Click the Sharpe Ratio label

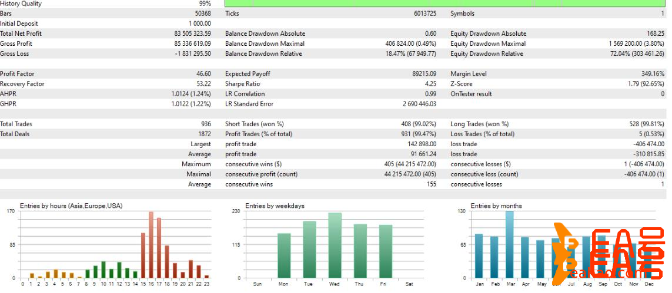point(244,84)
